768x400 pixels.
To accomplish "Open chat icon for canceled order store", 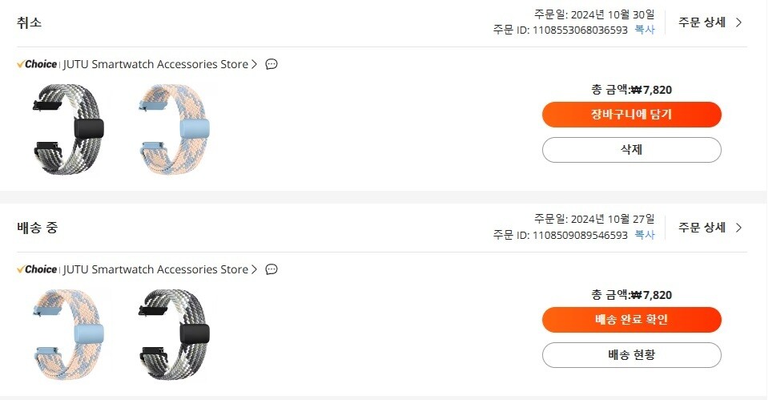I will pyautogui.click(x=271, y=64).
